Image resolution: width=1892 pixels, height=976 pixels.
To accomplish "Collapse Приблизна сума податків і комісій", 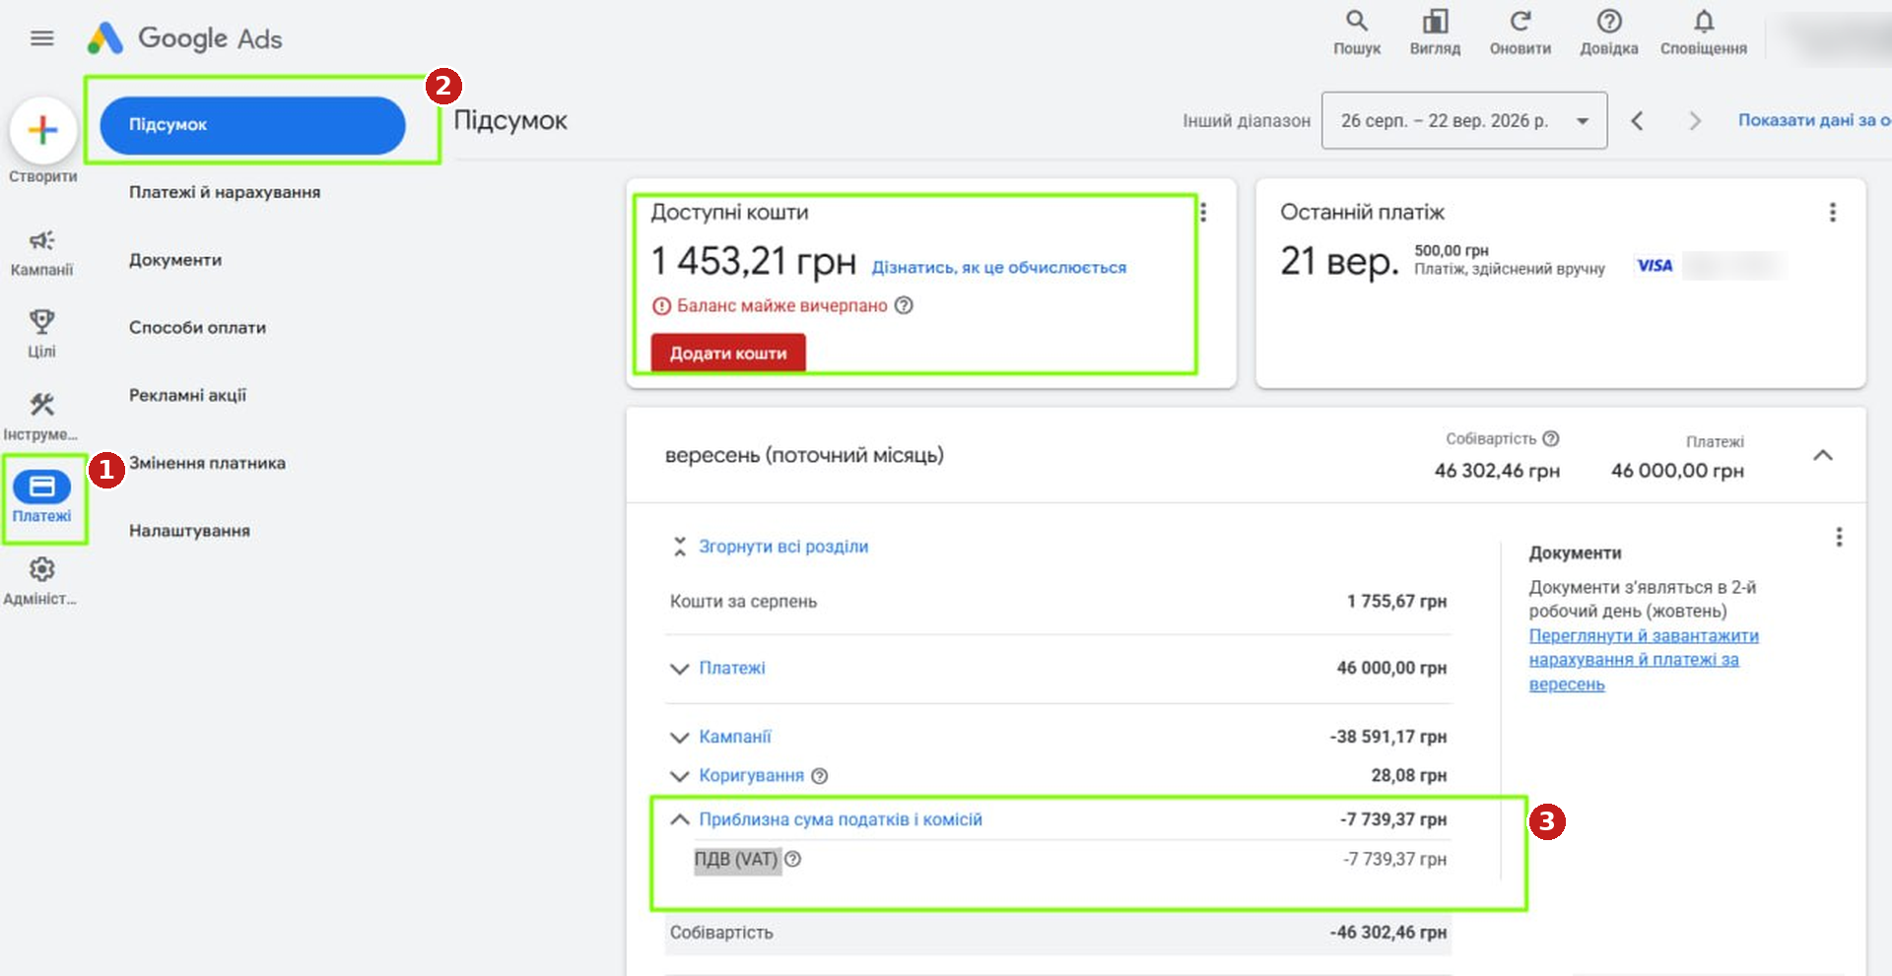I will pos(679,819).
